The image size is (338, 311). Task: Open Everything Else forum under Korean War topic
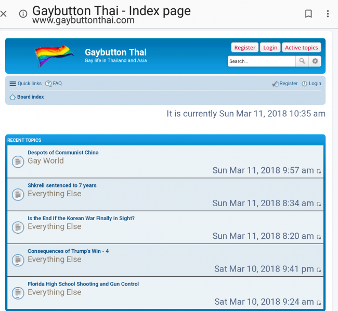(x=55, y=226)
